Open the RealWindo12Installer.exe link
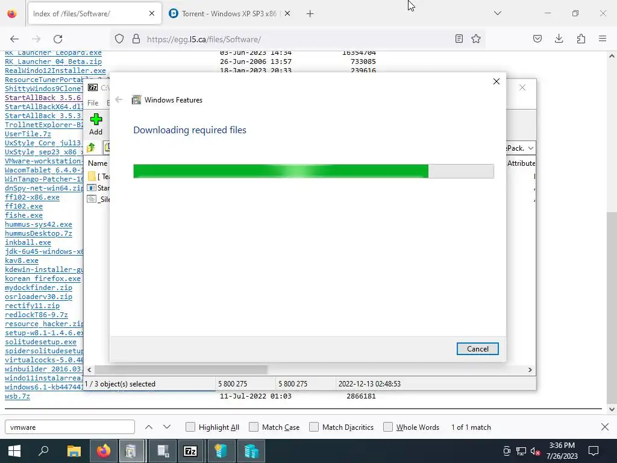617x463 pixels. click(55, 71)
